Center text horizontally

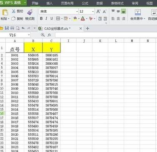(x=118, y=18)
